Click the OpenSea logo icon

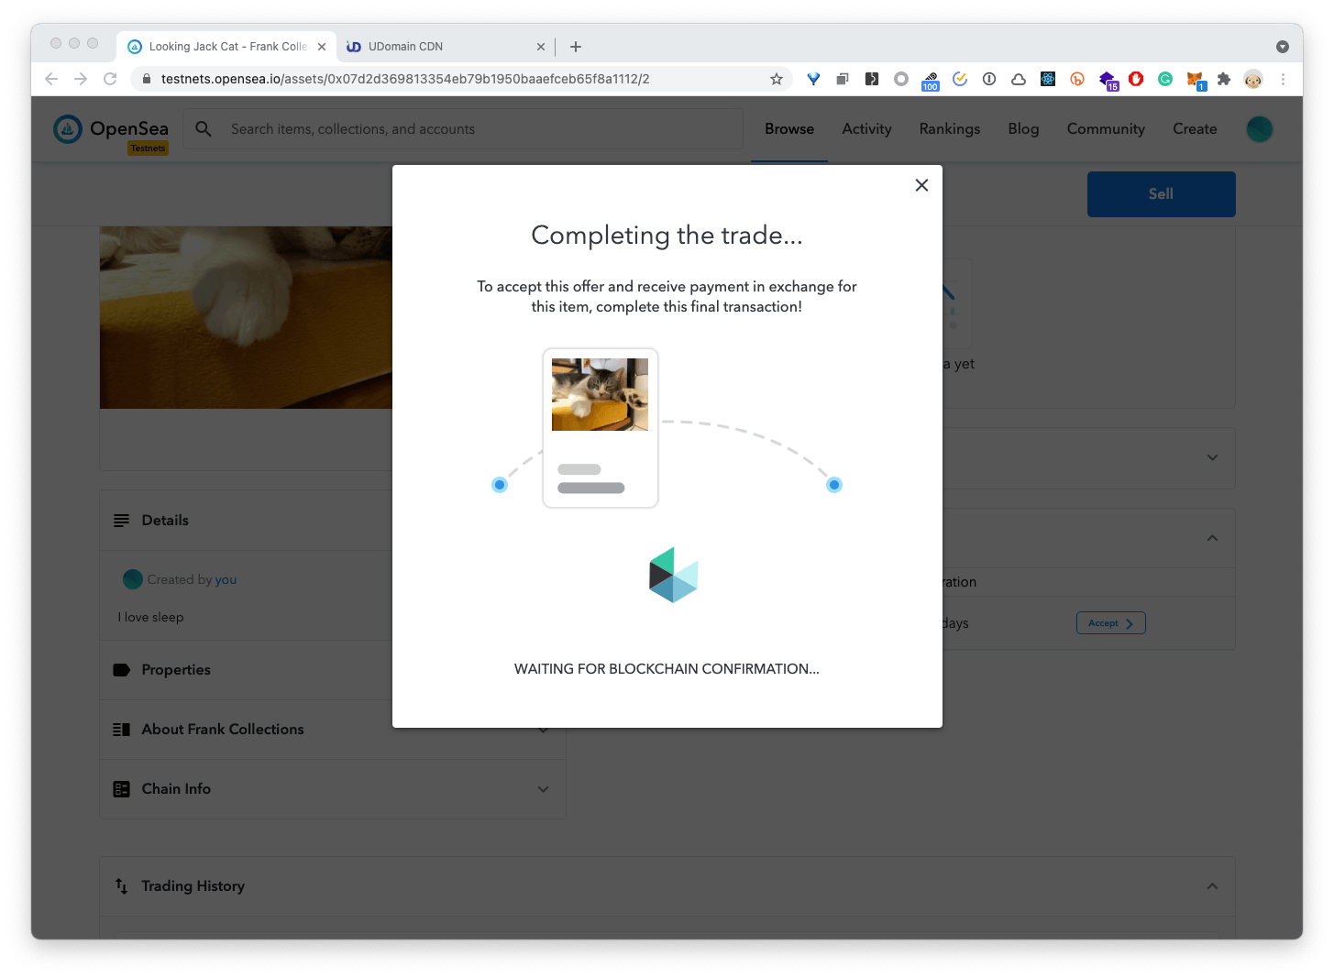pos(68,129)
